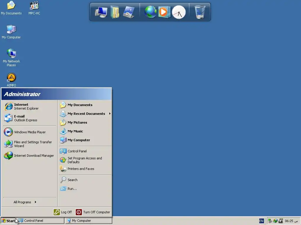Click the Start button
The image size is (301, 225).
point(8,221)
